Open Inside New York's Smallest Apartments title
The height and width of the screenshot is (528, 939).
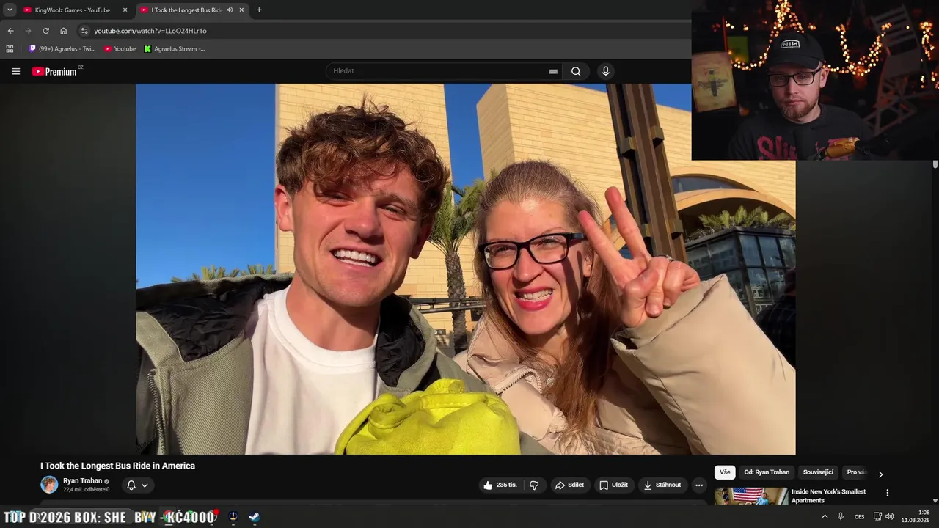pos(828,496)
